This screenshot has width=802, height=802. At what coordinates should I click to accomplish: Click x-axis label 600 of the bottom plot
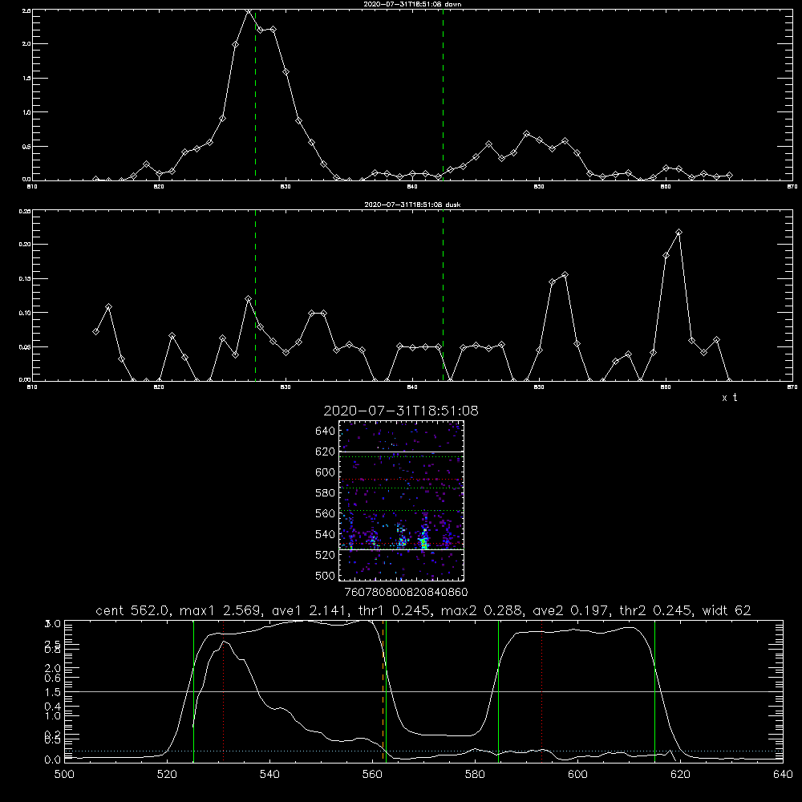tap(577, 775)
